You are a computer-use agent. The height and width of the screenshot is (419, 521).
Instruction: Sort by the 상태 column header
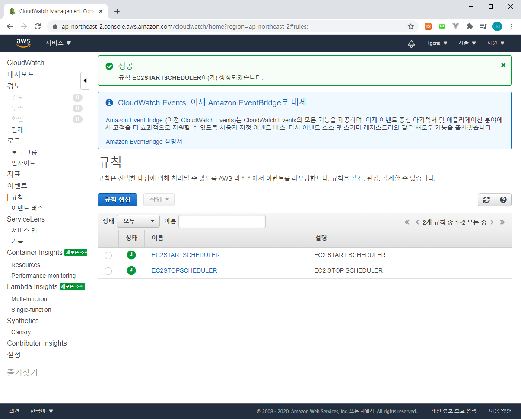point(132,238)
